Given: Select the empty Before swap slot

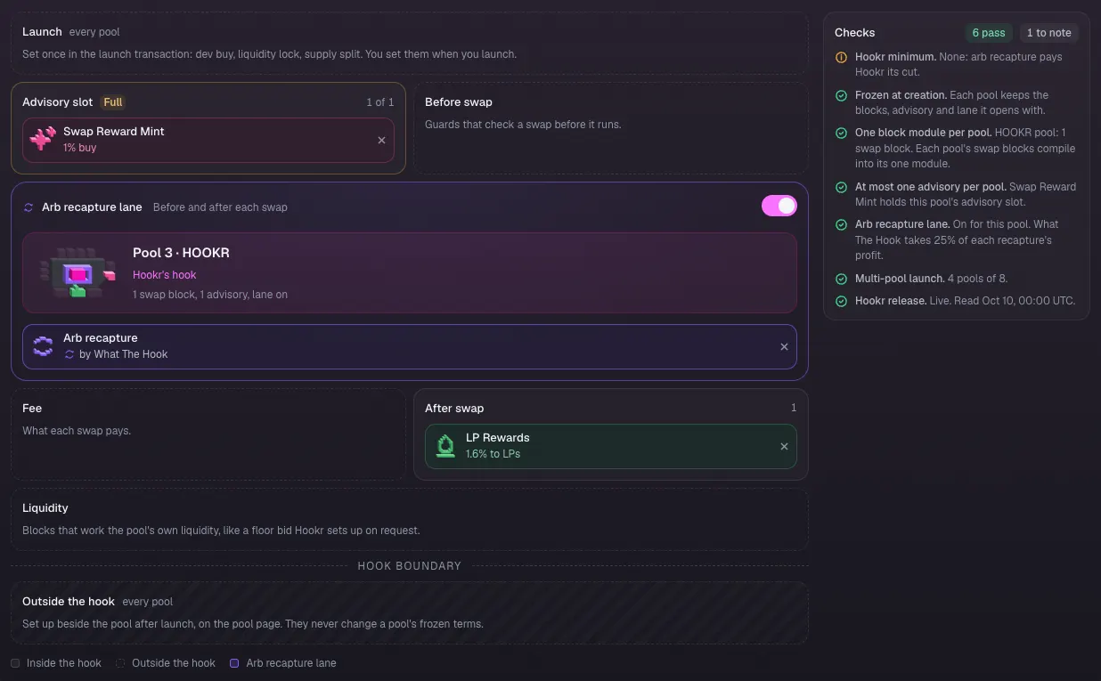Looking at the screenshot, I should (x=610, y=128).
